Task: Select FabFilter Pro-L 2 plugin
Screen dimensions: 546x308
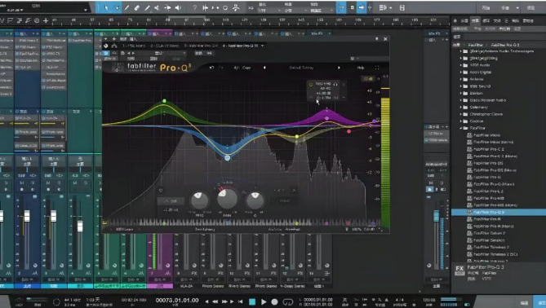Action: click(488, 191)
